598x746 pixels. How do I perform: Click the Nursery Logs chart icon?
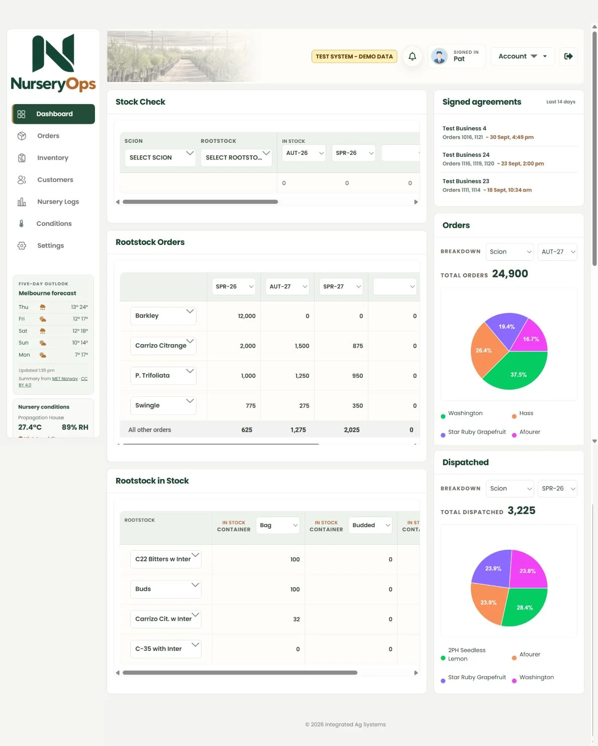point(22,202)
